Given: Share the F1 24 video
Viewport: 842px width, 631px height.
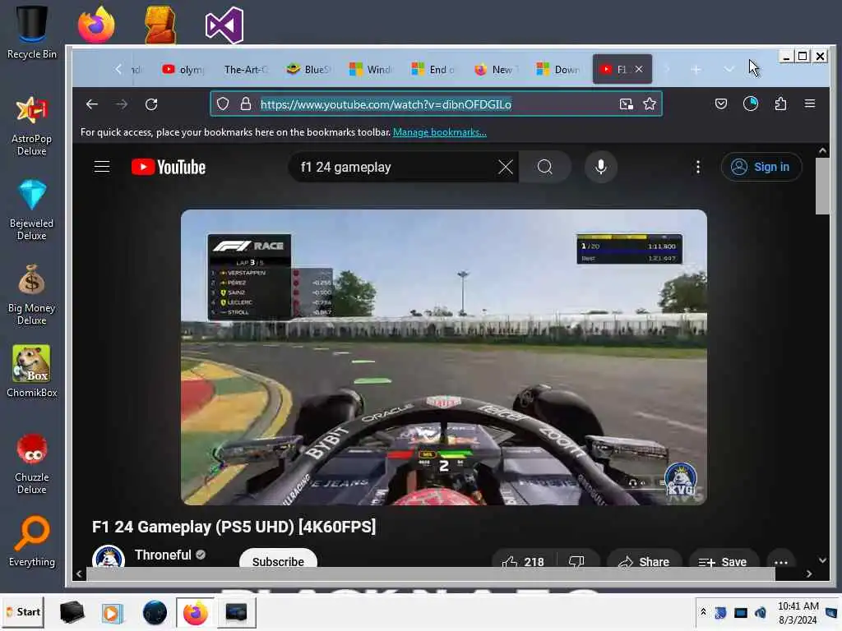Looking at the screenshot, I should tap(644, 560).
